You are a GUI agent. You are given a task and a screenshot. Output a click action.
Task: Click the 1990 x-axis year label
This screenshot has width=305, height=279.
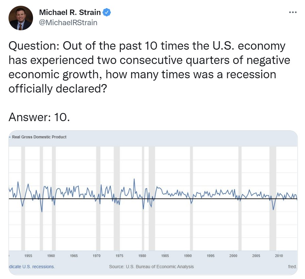188,256
